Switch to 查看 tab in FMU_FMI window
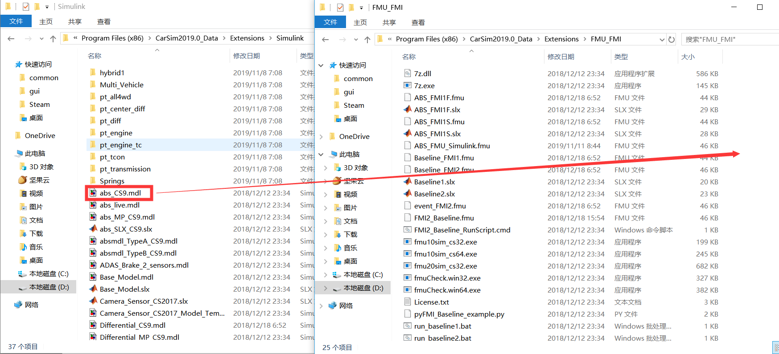The width and height of the screenshot is (779, 354). [x=418, y=22]
